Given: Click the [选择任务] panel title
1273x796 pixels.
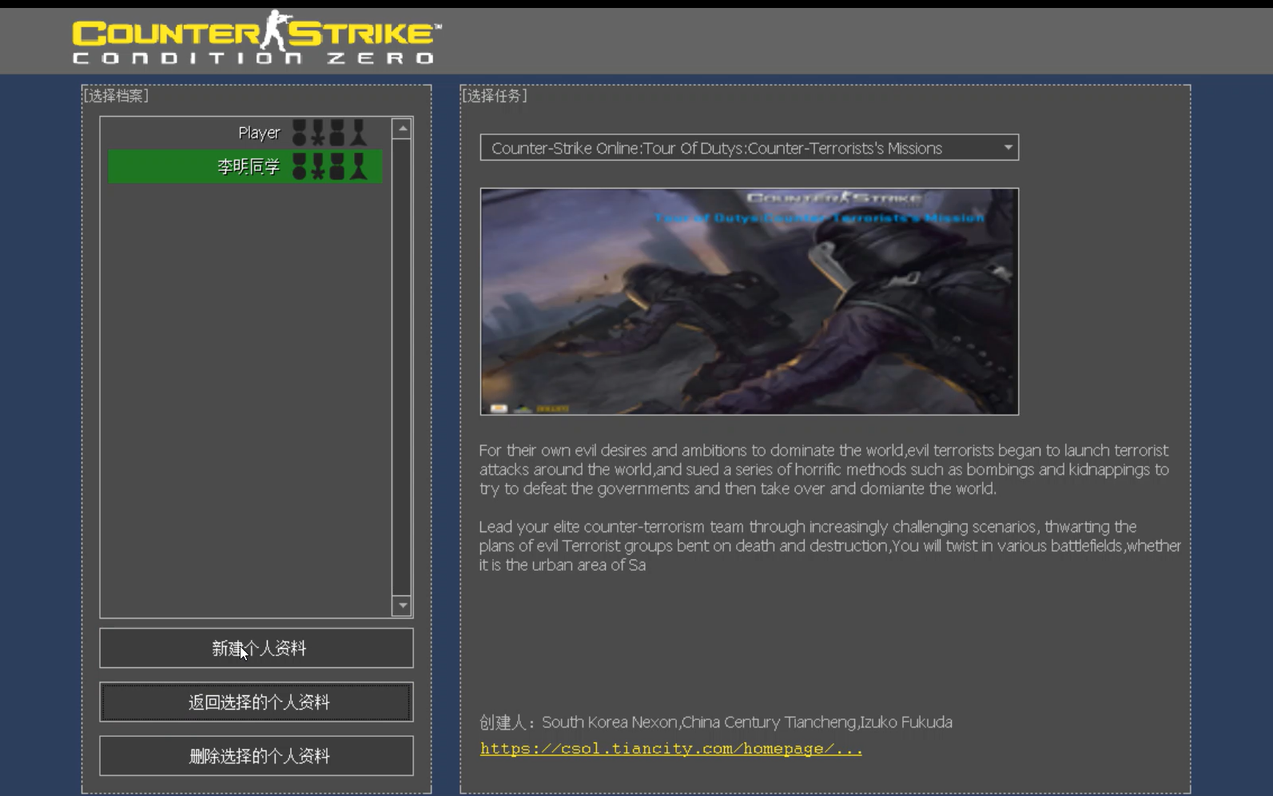Looking at the screenshot, I should [x=495, y=96].
